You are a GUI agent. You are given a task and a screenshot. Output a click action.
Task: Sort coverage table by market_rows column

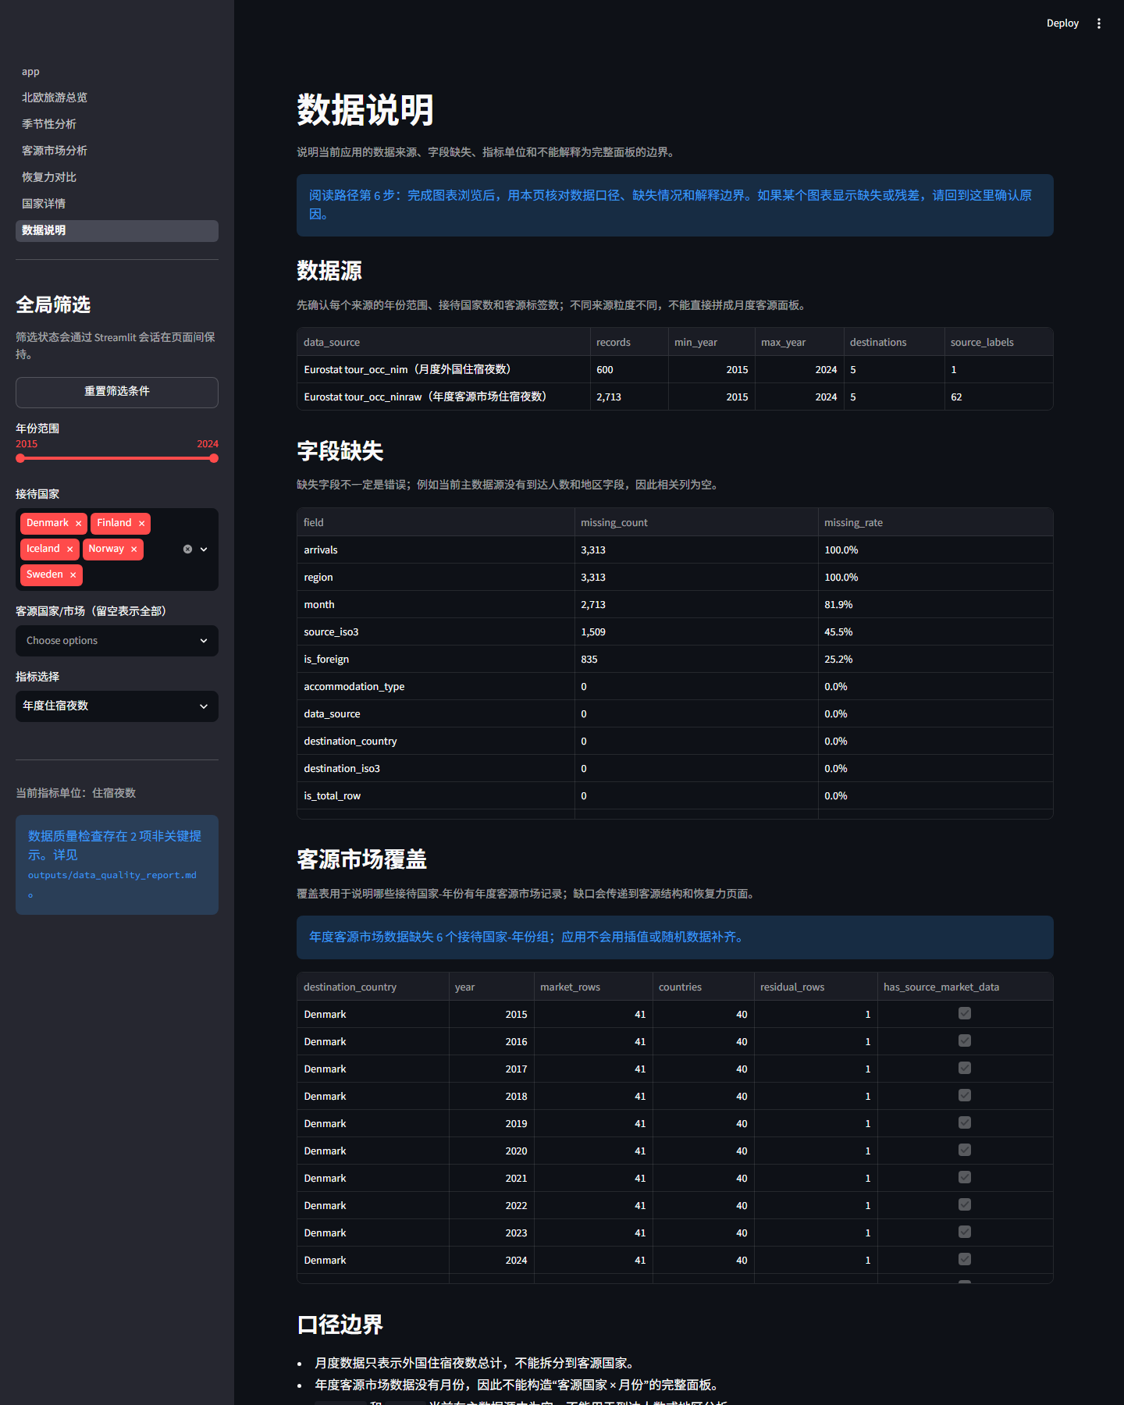593,987
